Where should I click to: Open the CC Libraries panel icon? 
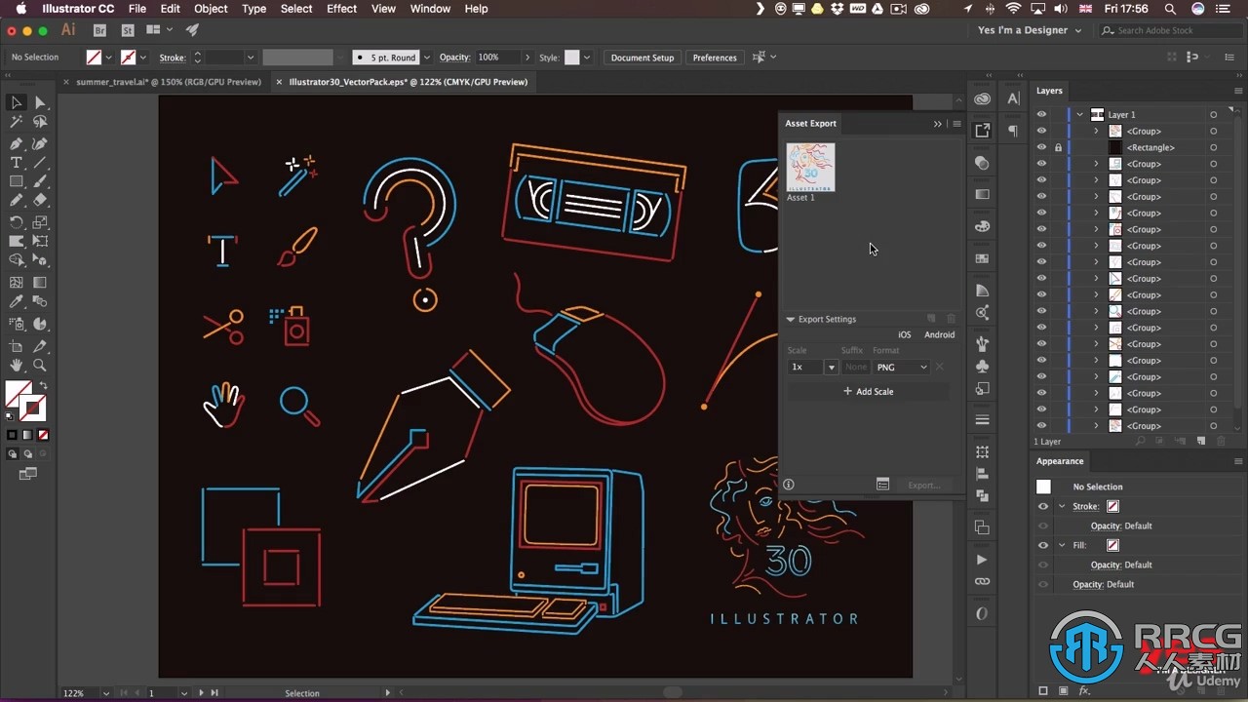point(982,98)
